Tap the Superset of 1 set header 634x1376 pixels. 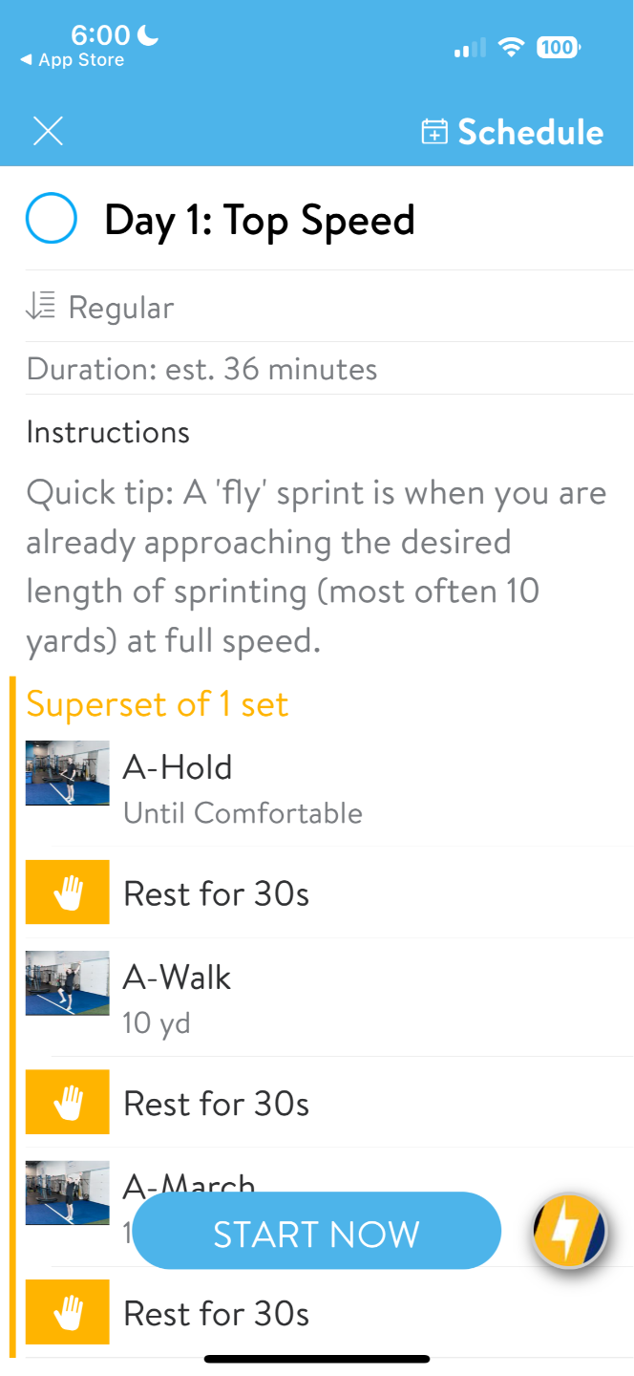[158, 704]
